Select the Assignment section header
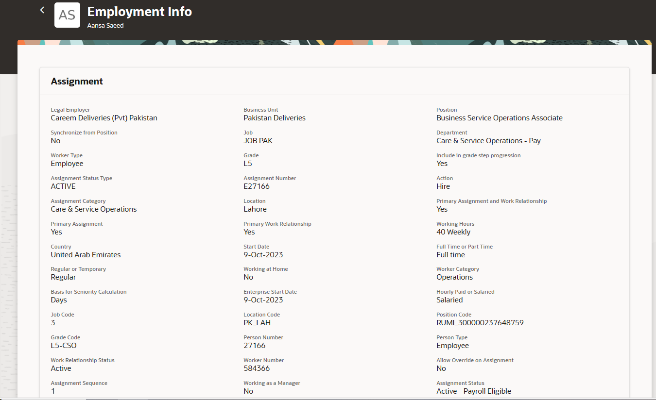This screenshot has height=400, width=656. [x=77, y=81]
